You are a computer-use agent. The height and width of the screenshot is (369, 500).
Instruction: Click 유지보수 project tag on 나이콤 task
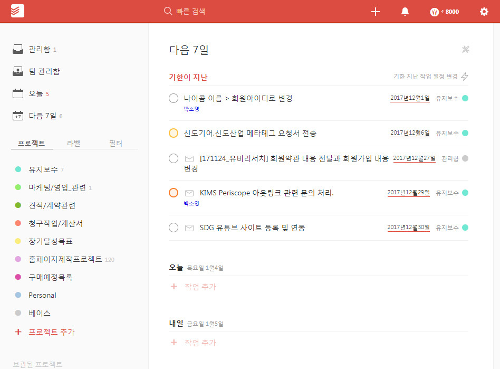447,98
